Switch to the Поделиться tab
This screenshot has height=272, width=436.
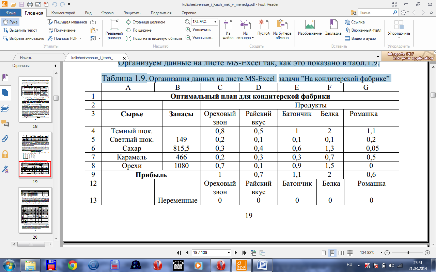pos(161,13)
